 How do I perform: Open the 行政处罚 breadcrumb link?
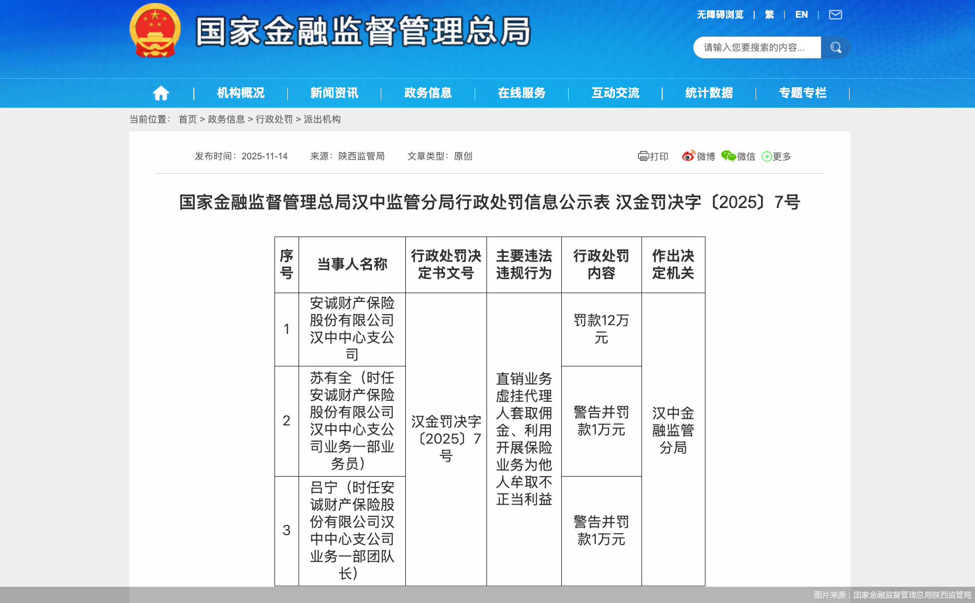tap(276, 119)
